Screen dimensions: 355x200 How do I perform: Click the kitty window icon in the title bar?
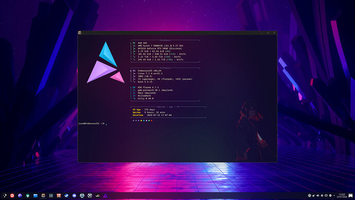point(80,33)
